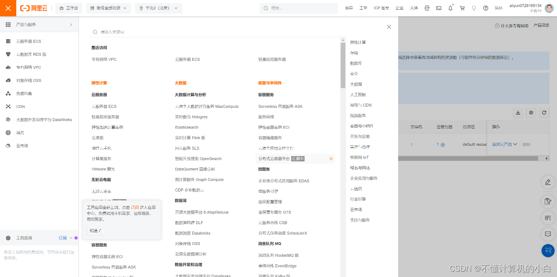Open CDN in the left sidebar
Image resolution: width=557 pixels, height=277 pixels.
pyautogui.click(x=21, y=107)
